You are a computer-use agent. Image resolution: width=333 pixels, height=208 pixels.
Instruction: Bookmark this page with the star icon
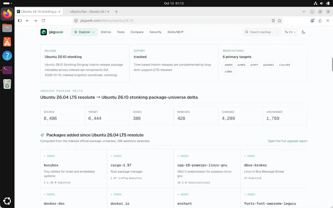pyautogui.click(x=279, y=20)
